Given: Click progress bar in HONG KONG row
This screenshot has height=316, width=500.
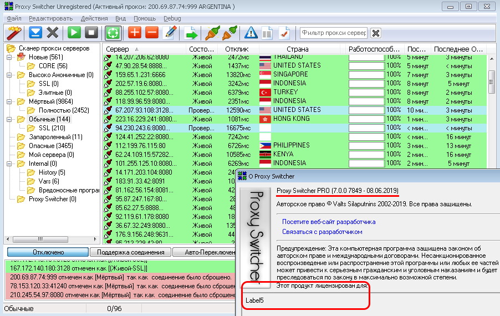Looking at the screenshot, I should [x=366, y=119].
